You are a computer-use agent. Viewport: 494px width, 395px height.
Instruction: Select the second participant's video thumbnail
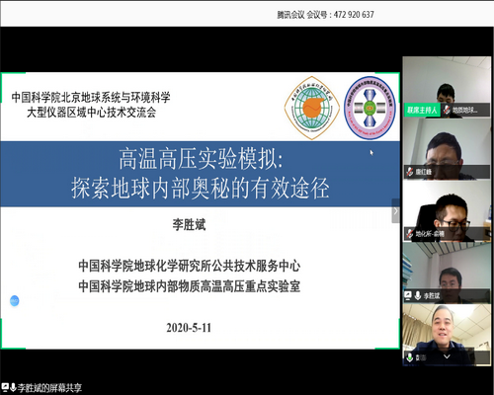[447, 149]
